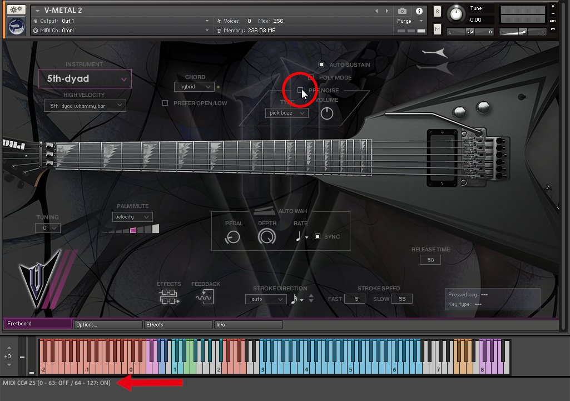Image resolution: width=570 pixels, height=401 pixels.
Task: Switch to the Fretboard tab
Action: tap(38, 324)
